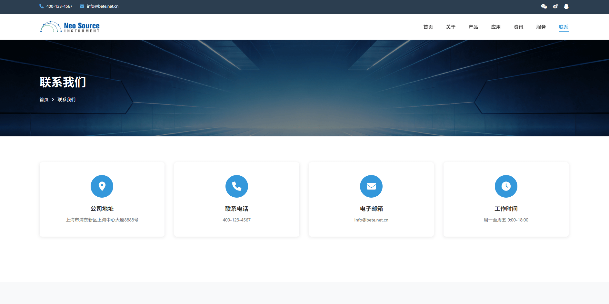Open the 产品 menu item
This screenshot has height=304, width=609.
pyautogui.click(x=473, y=27)
